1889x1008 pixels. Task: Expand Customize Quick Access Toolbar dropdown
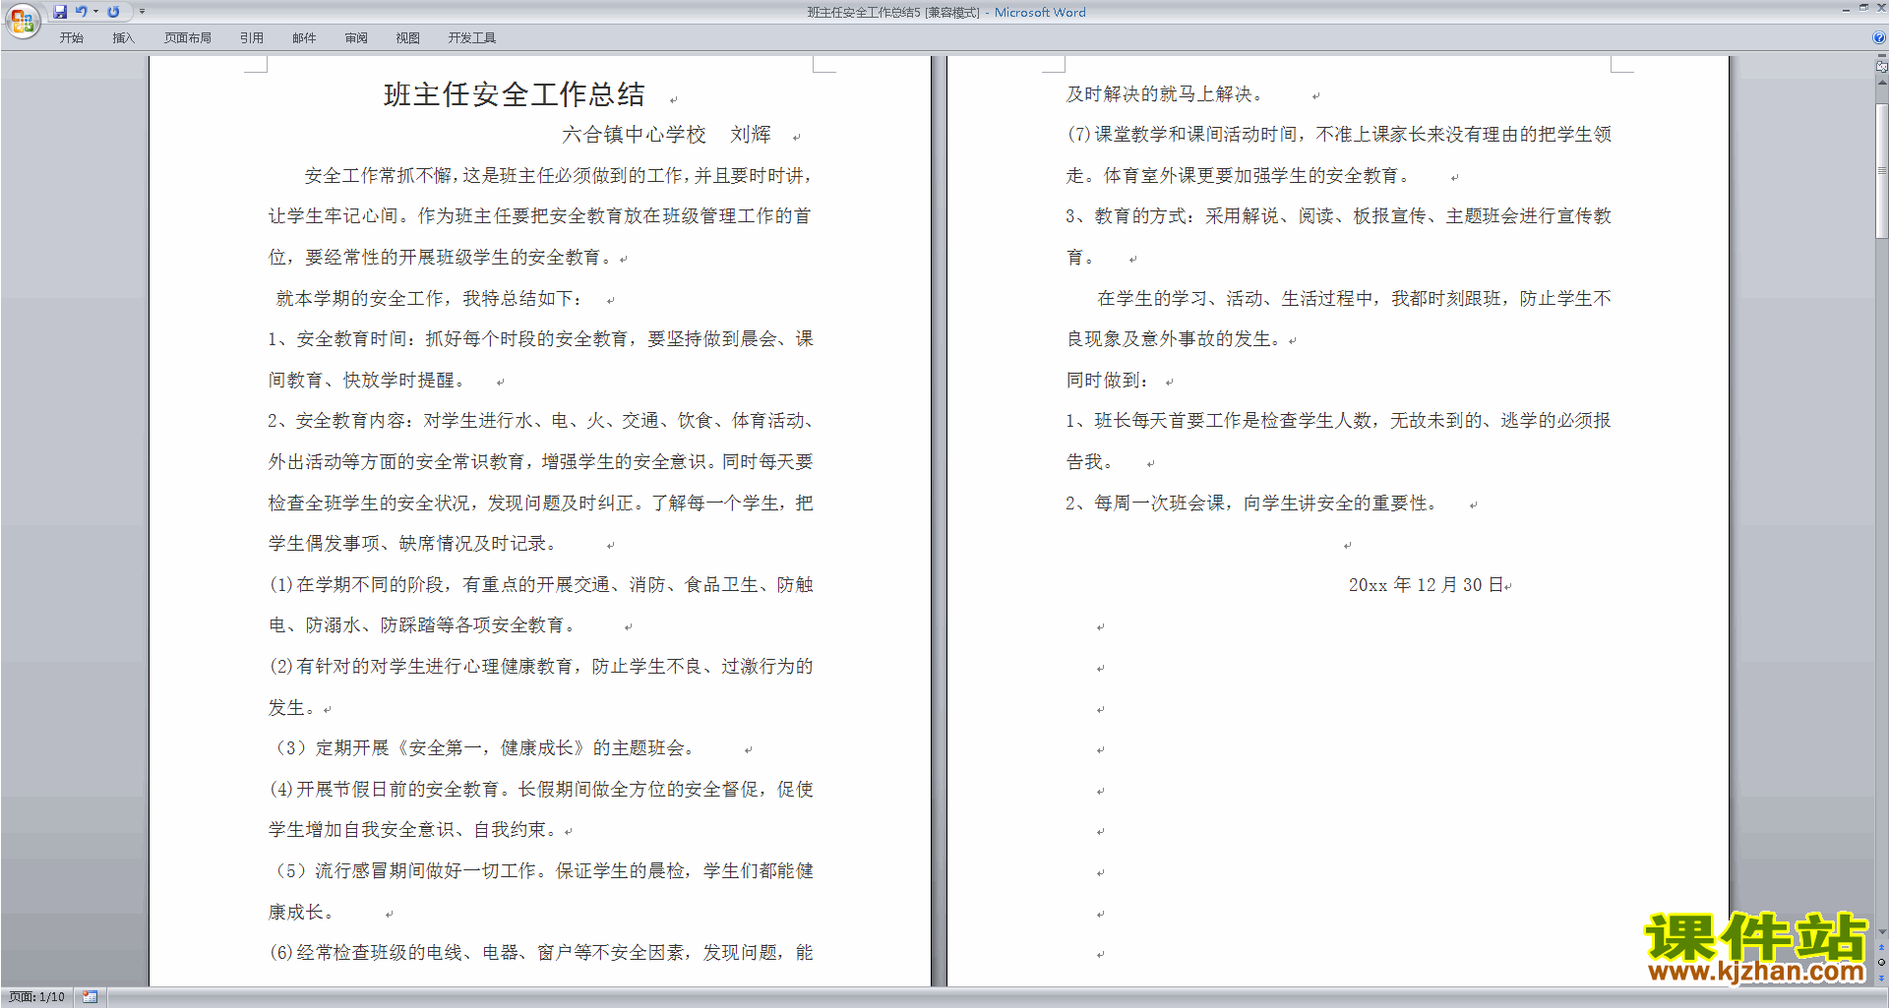pos(142,12)
